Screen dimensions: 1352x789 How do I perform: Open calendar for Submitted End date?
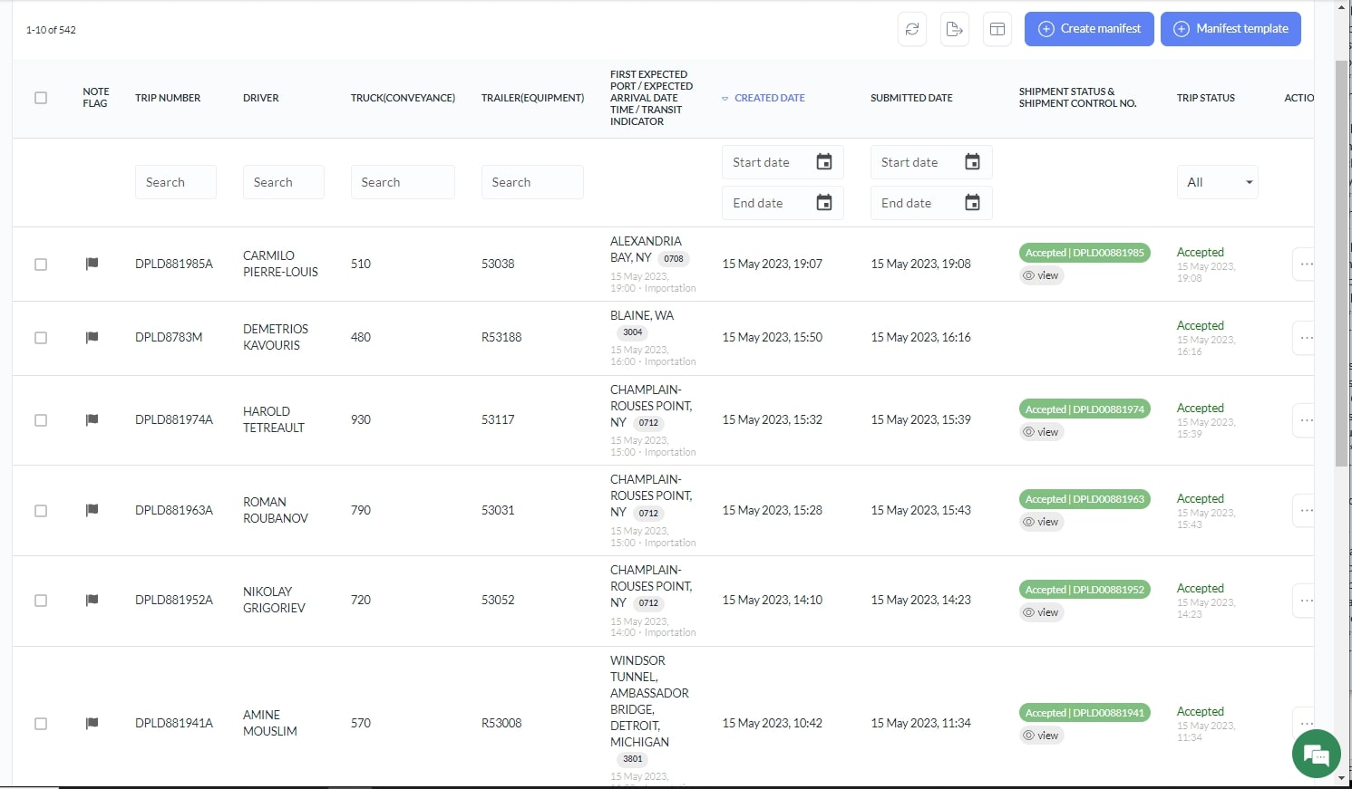[x=972, y=203]
